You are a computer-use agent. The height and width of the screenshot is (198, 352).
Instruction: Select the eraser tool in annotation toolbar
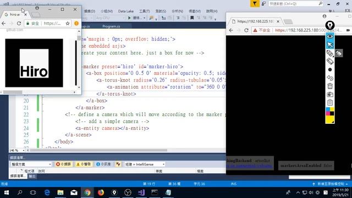[330, 61]
